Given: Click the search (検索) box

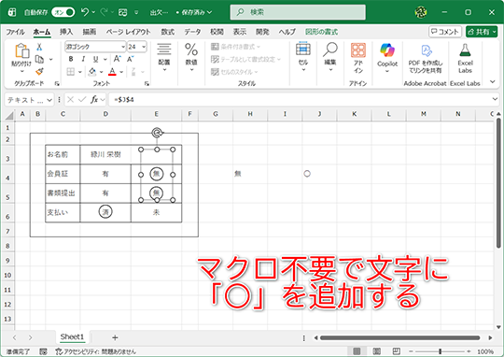Looking at the screenshot, I should pyautogui.click(x=298, y=12).
